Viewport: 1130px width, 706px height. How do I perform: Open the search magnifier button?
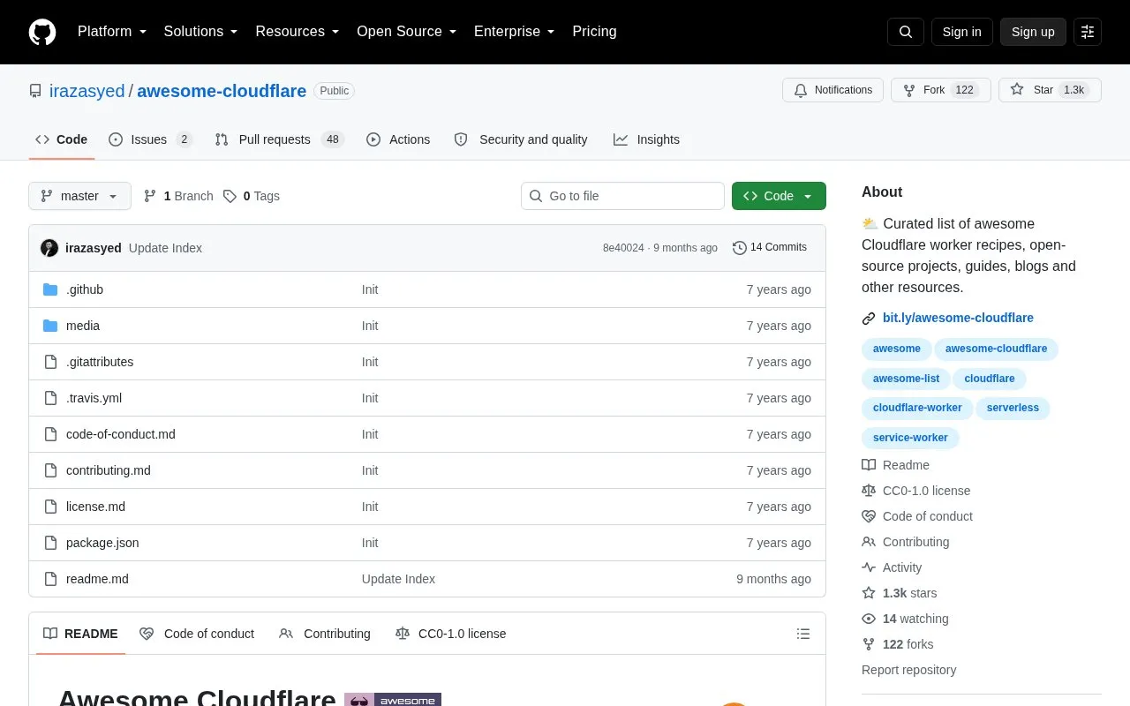pyautogui.click(x=906, y=32)
